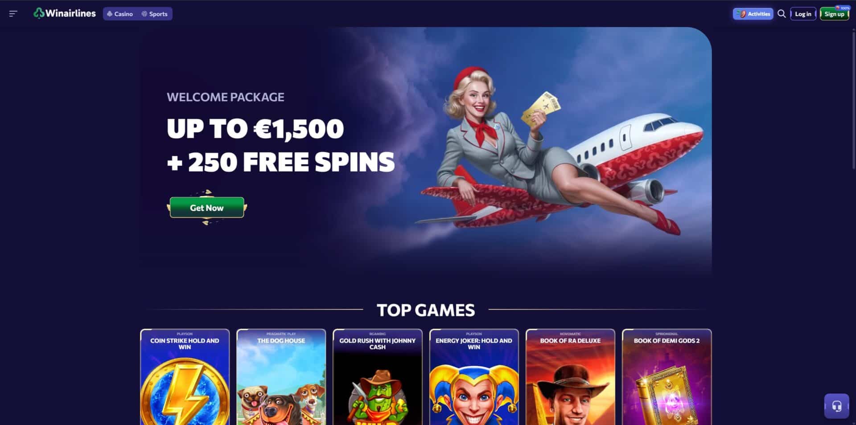
Task: Click the lightning bolt coin game icon
Action: tap(185, 392)
